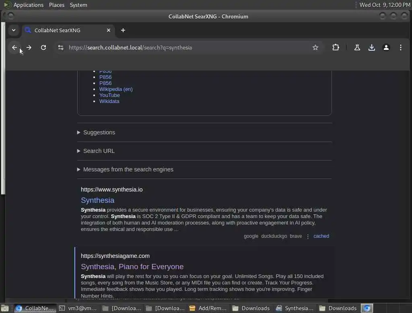This screenshot has width=412, height=313.
Task: Go back using the browser back arrow
Action: click(x=14, y=47)
